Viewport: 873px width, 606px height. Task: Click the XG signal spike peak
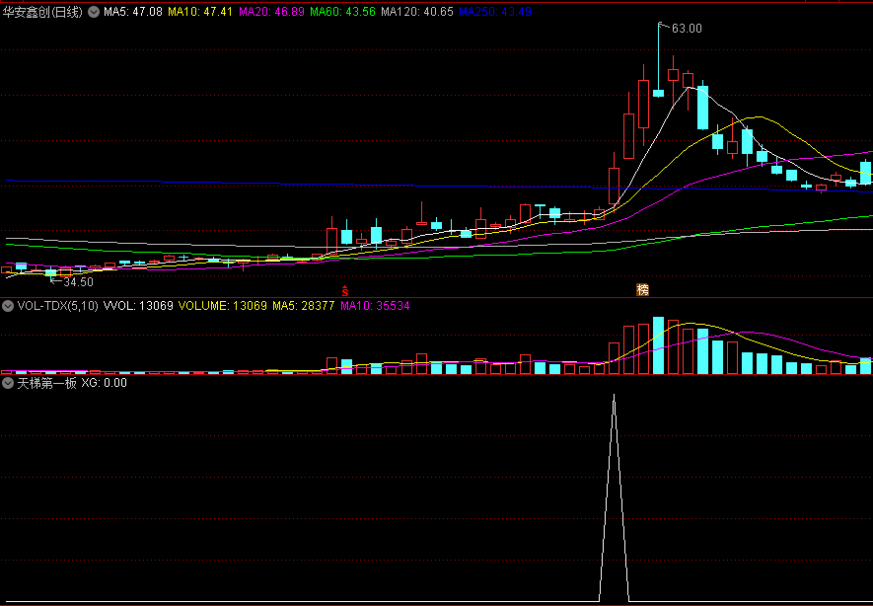(615, 396)
